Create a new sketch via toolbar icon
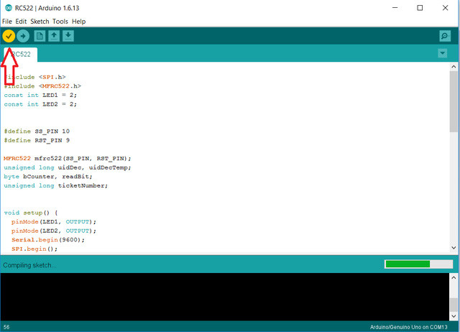This screenshot has height=332, width=460. click(40, 36)
